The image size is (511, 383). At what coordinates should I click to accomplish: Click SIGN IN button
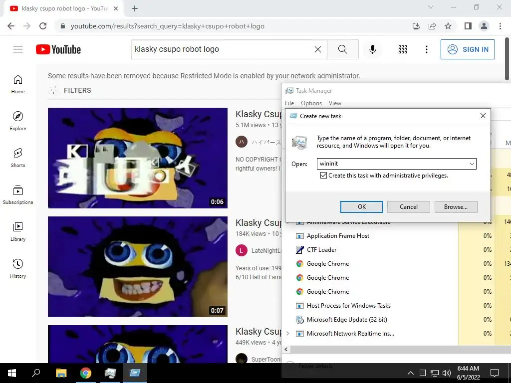click(468, 49)
